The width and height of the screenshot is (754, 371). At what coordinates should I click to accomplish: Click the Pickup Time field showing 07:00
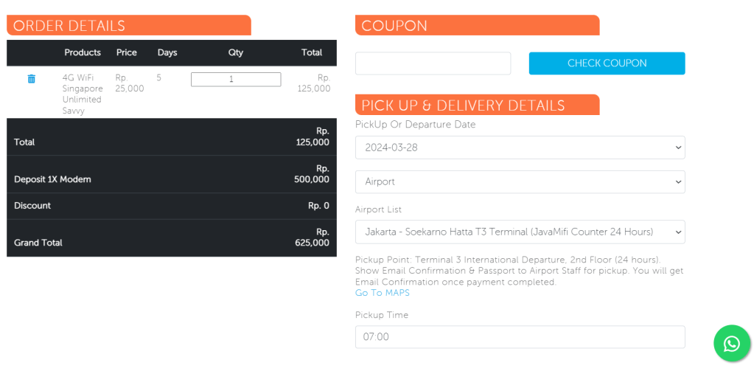coord(520,337)
